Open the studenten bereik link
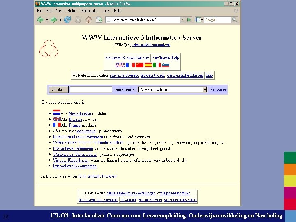The image size is (296, 222). pos(124,75)
